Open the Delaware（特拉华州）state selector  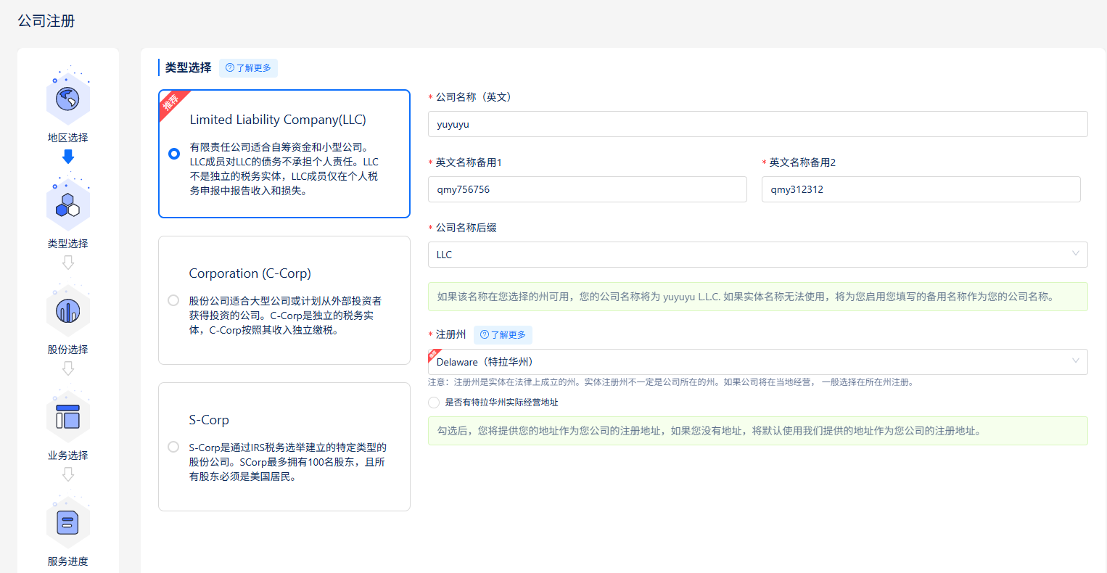coord(758,362)
